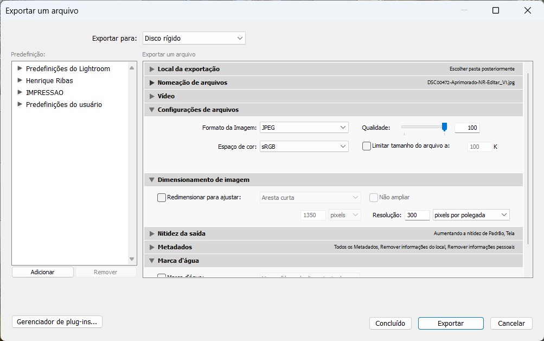Viewport: 544px width, 341px height.
Task: Select the Henrique Ribas preset group
Action: (49, 81)
